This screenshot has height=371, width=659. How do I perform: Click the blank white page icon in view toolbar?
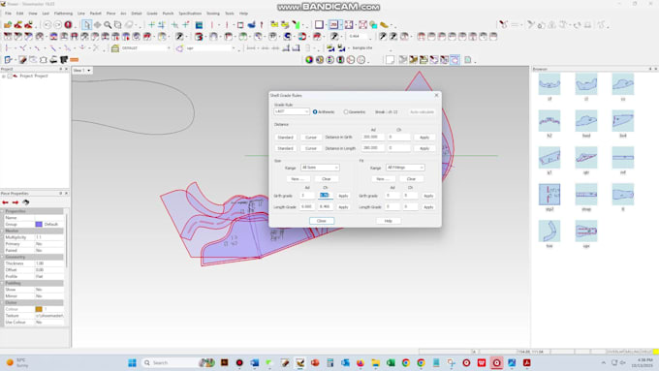coord(390,60)
